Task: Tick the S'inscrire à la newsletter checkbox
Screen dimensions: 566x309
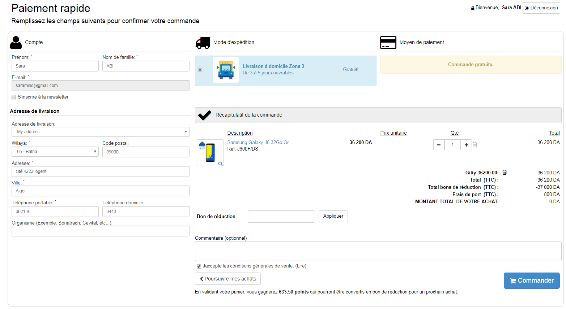Action: coord(14,97)
